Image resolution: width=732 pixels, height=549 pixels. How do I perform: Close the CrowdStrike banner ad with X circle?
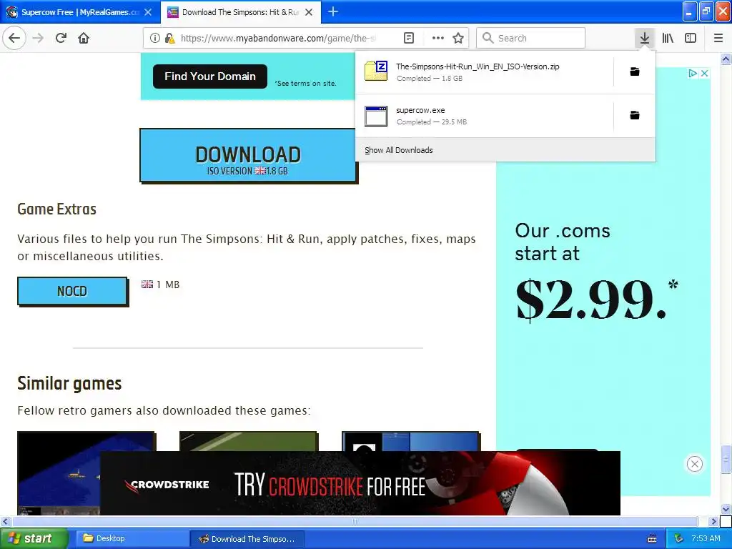[x=695, y=463]
